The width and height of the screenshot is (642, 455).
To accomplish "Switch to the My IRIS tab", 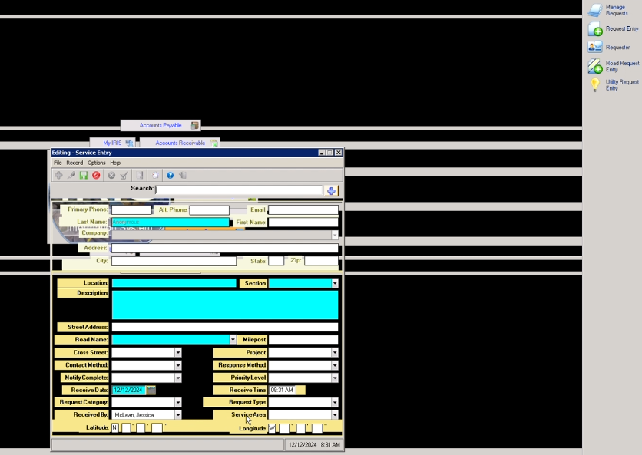I will point(112,143).
